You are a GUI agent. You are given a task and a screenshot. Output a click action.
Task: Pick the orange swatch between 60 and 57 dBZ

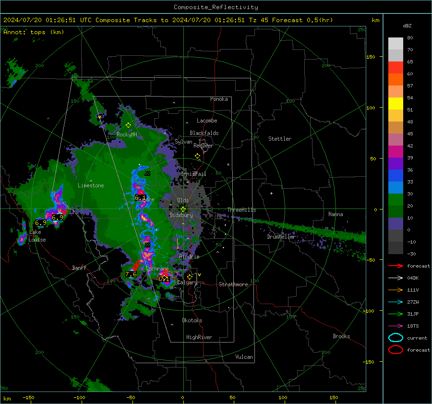click(x=396, y=80)
